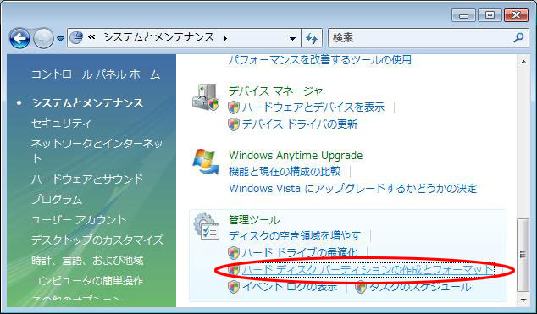
Task: Click ハード ディスク パーティションの作成とフォーマット link
Action: pos(368,270)
